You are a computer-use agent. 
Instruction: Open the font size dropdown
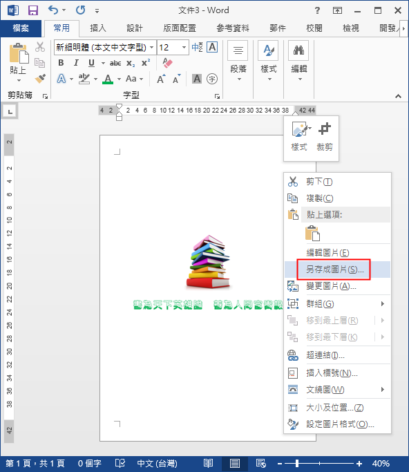click(184, 47)
